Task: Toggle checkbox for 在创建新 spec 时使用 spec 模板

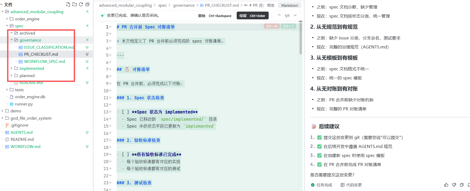Action: coord(320,156)
